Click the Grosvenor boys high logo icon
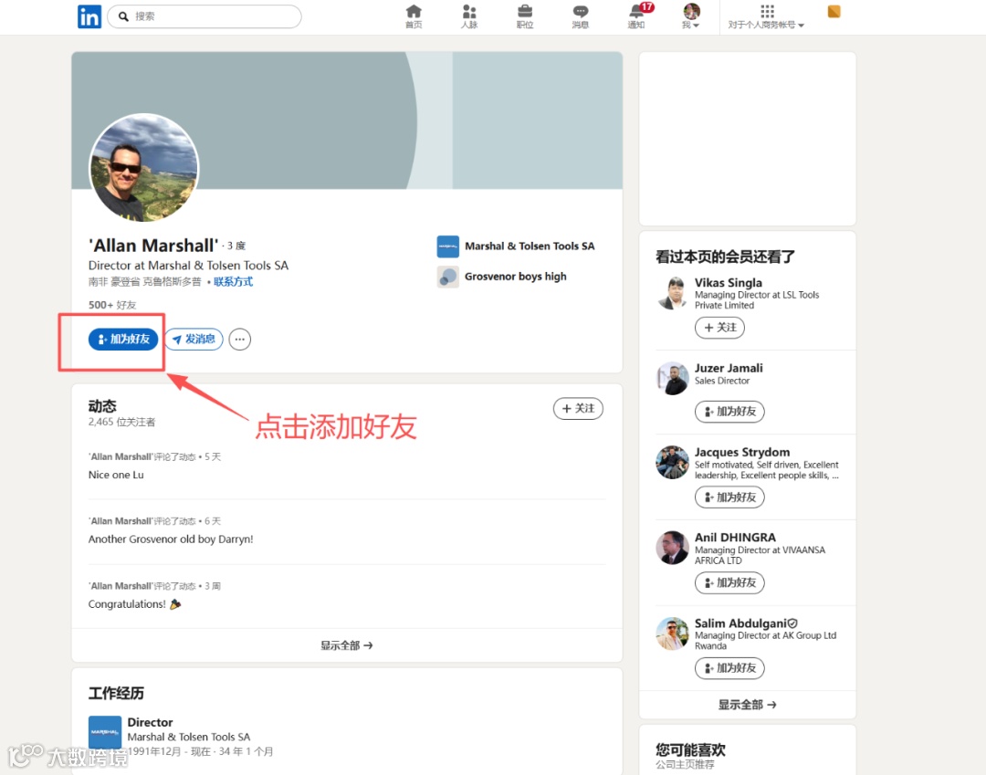The height and width of the screenshot is (775, 986). pos(447,277)
